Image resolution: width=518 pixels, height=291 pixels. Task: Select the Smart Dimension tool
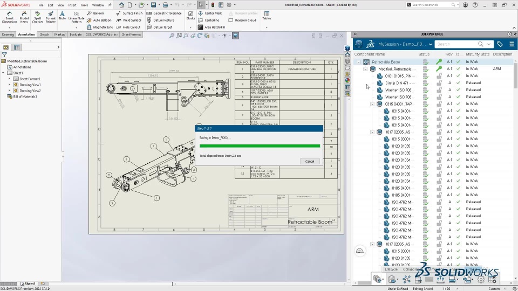click(x=9, y=17)
